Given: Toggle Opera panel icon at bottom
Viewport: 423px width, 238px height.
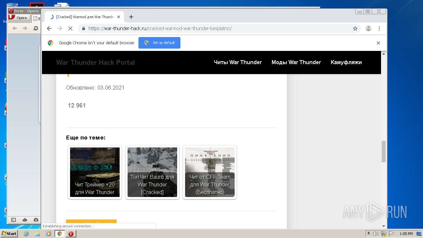Looking at the screenshot, I should tap(14, 220).
